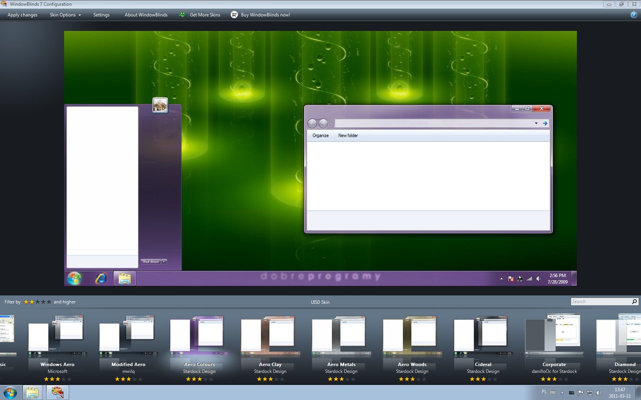
Task: Select the Windows Aero skin thumbnail
Action: tap(57, 336)
